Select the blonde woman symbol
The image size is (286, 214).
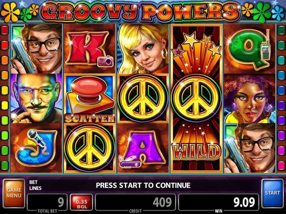(x=143, y=49)
